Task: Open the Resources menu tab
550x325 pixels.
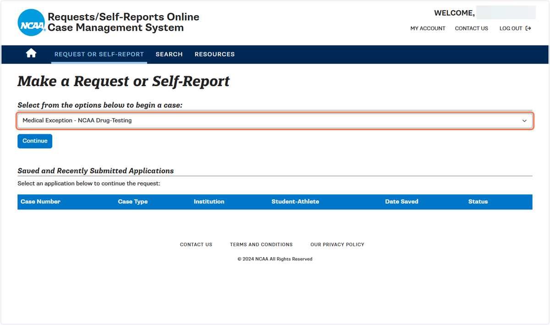Action: [x=214, y=54]
